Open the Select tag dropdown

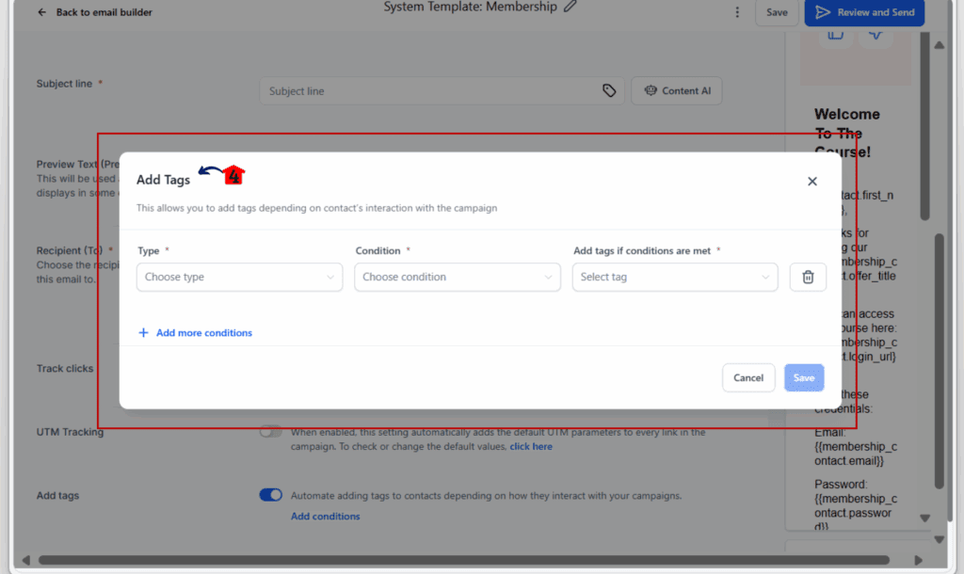675,278
